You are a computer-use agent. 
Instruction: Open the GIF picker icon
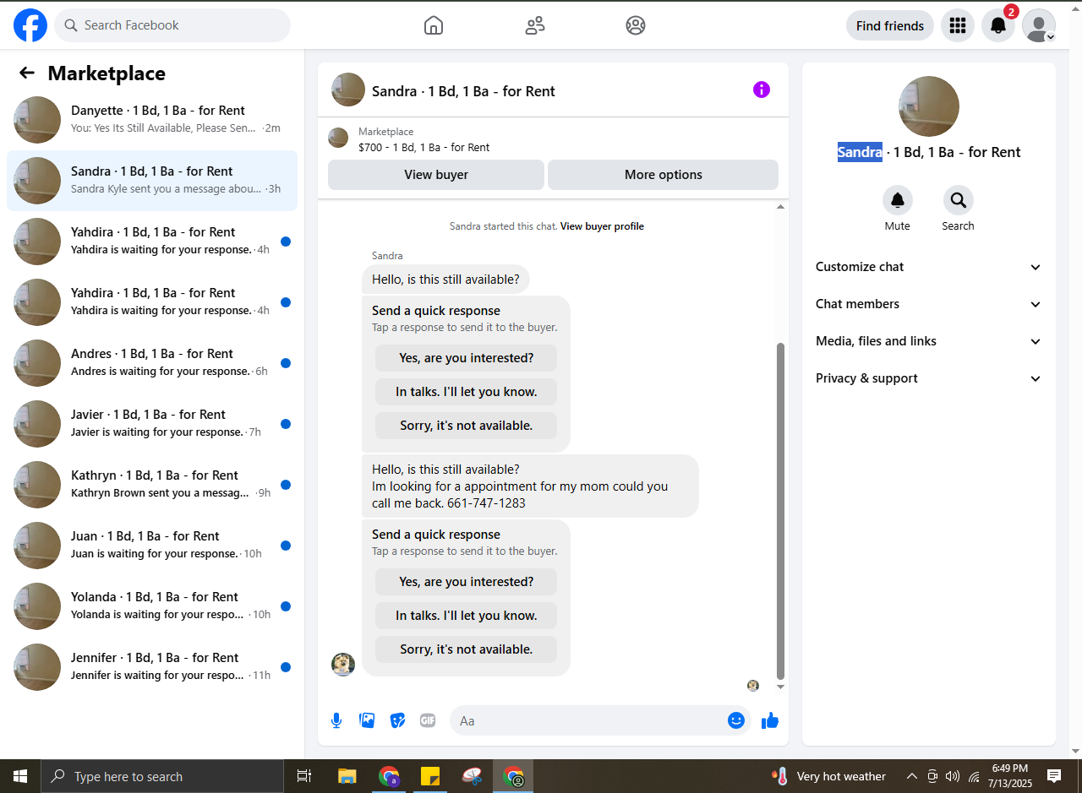coord(428,720)
